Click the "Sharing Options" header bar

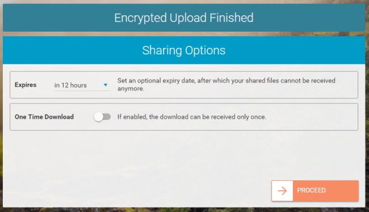click(184, 50)
